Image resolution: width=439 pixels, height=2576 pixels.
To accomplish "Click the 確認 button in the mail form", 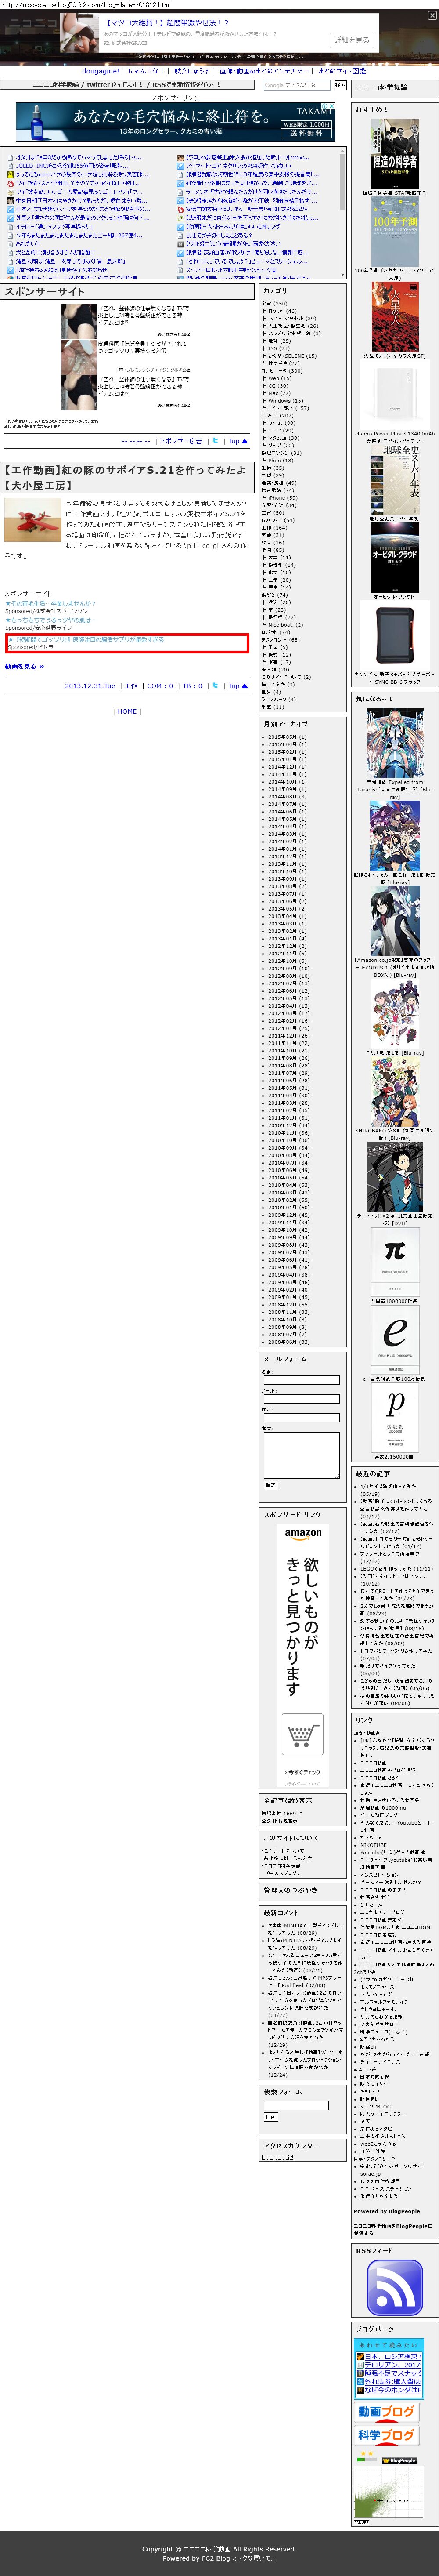I will click(270, 1485).
